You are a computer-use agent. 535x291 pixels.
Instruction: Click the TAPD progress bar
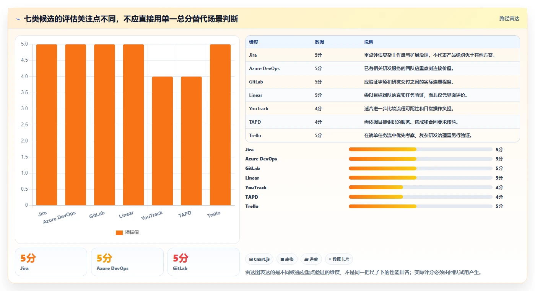pyautogui.click(x=421, y=197)
